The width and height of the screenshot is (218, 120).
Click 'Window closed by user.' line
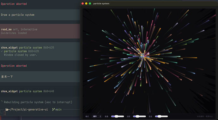[x=21, y=55]
